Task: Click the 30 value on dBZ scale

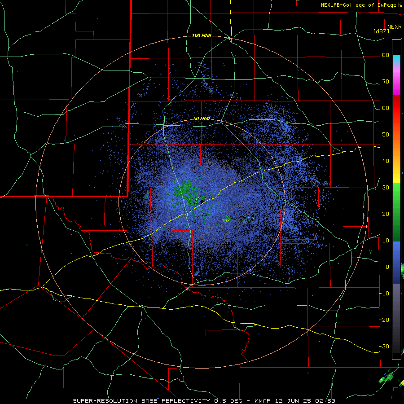Action: [x=386, y=188]
